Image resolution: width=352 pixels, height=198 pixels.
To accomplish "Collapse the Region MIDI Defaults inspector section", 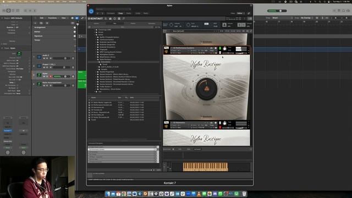I will coord(2,18).
